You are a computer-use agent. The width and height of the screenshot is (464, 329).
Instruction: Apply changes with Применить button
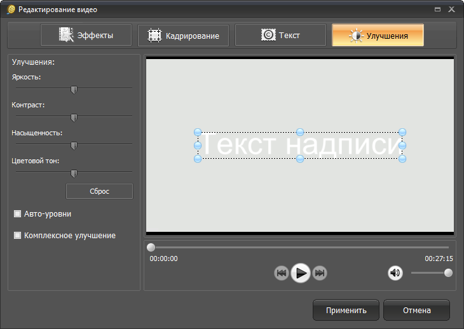pos(346,310)
